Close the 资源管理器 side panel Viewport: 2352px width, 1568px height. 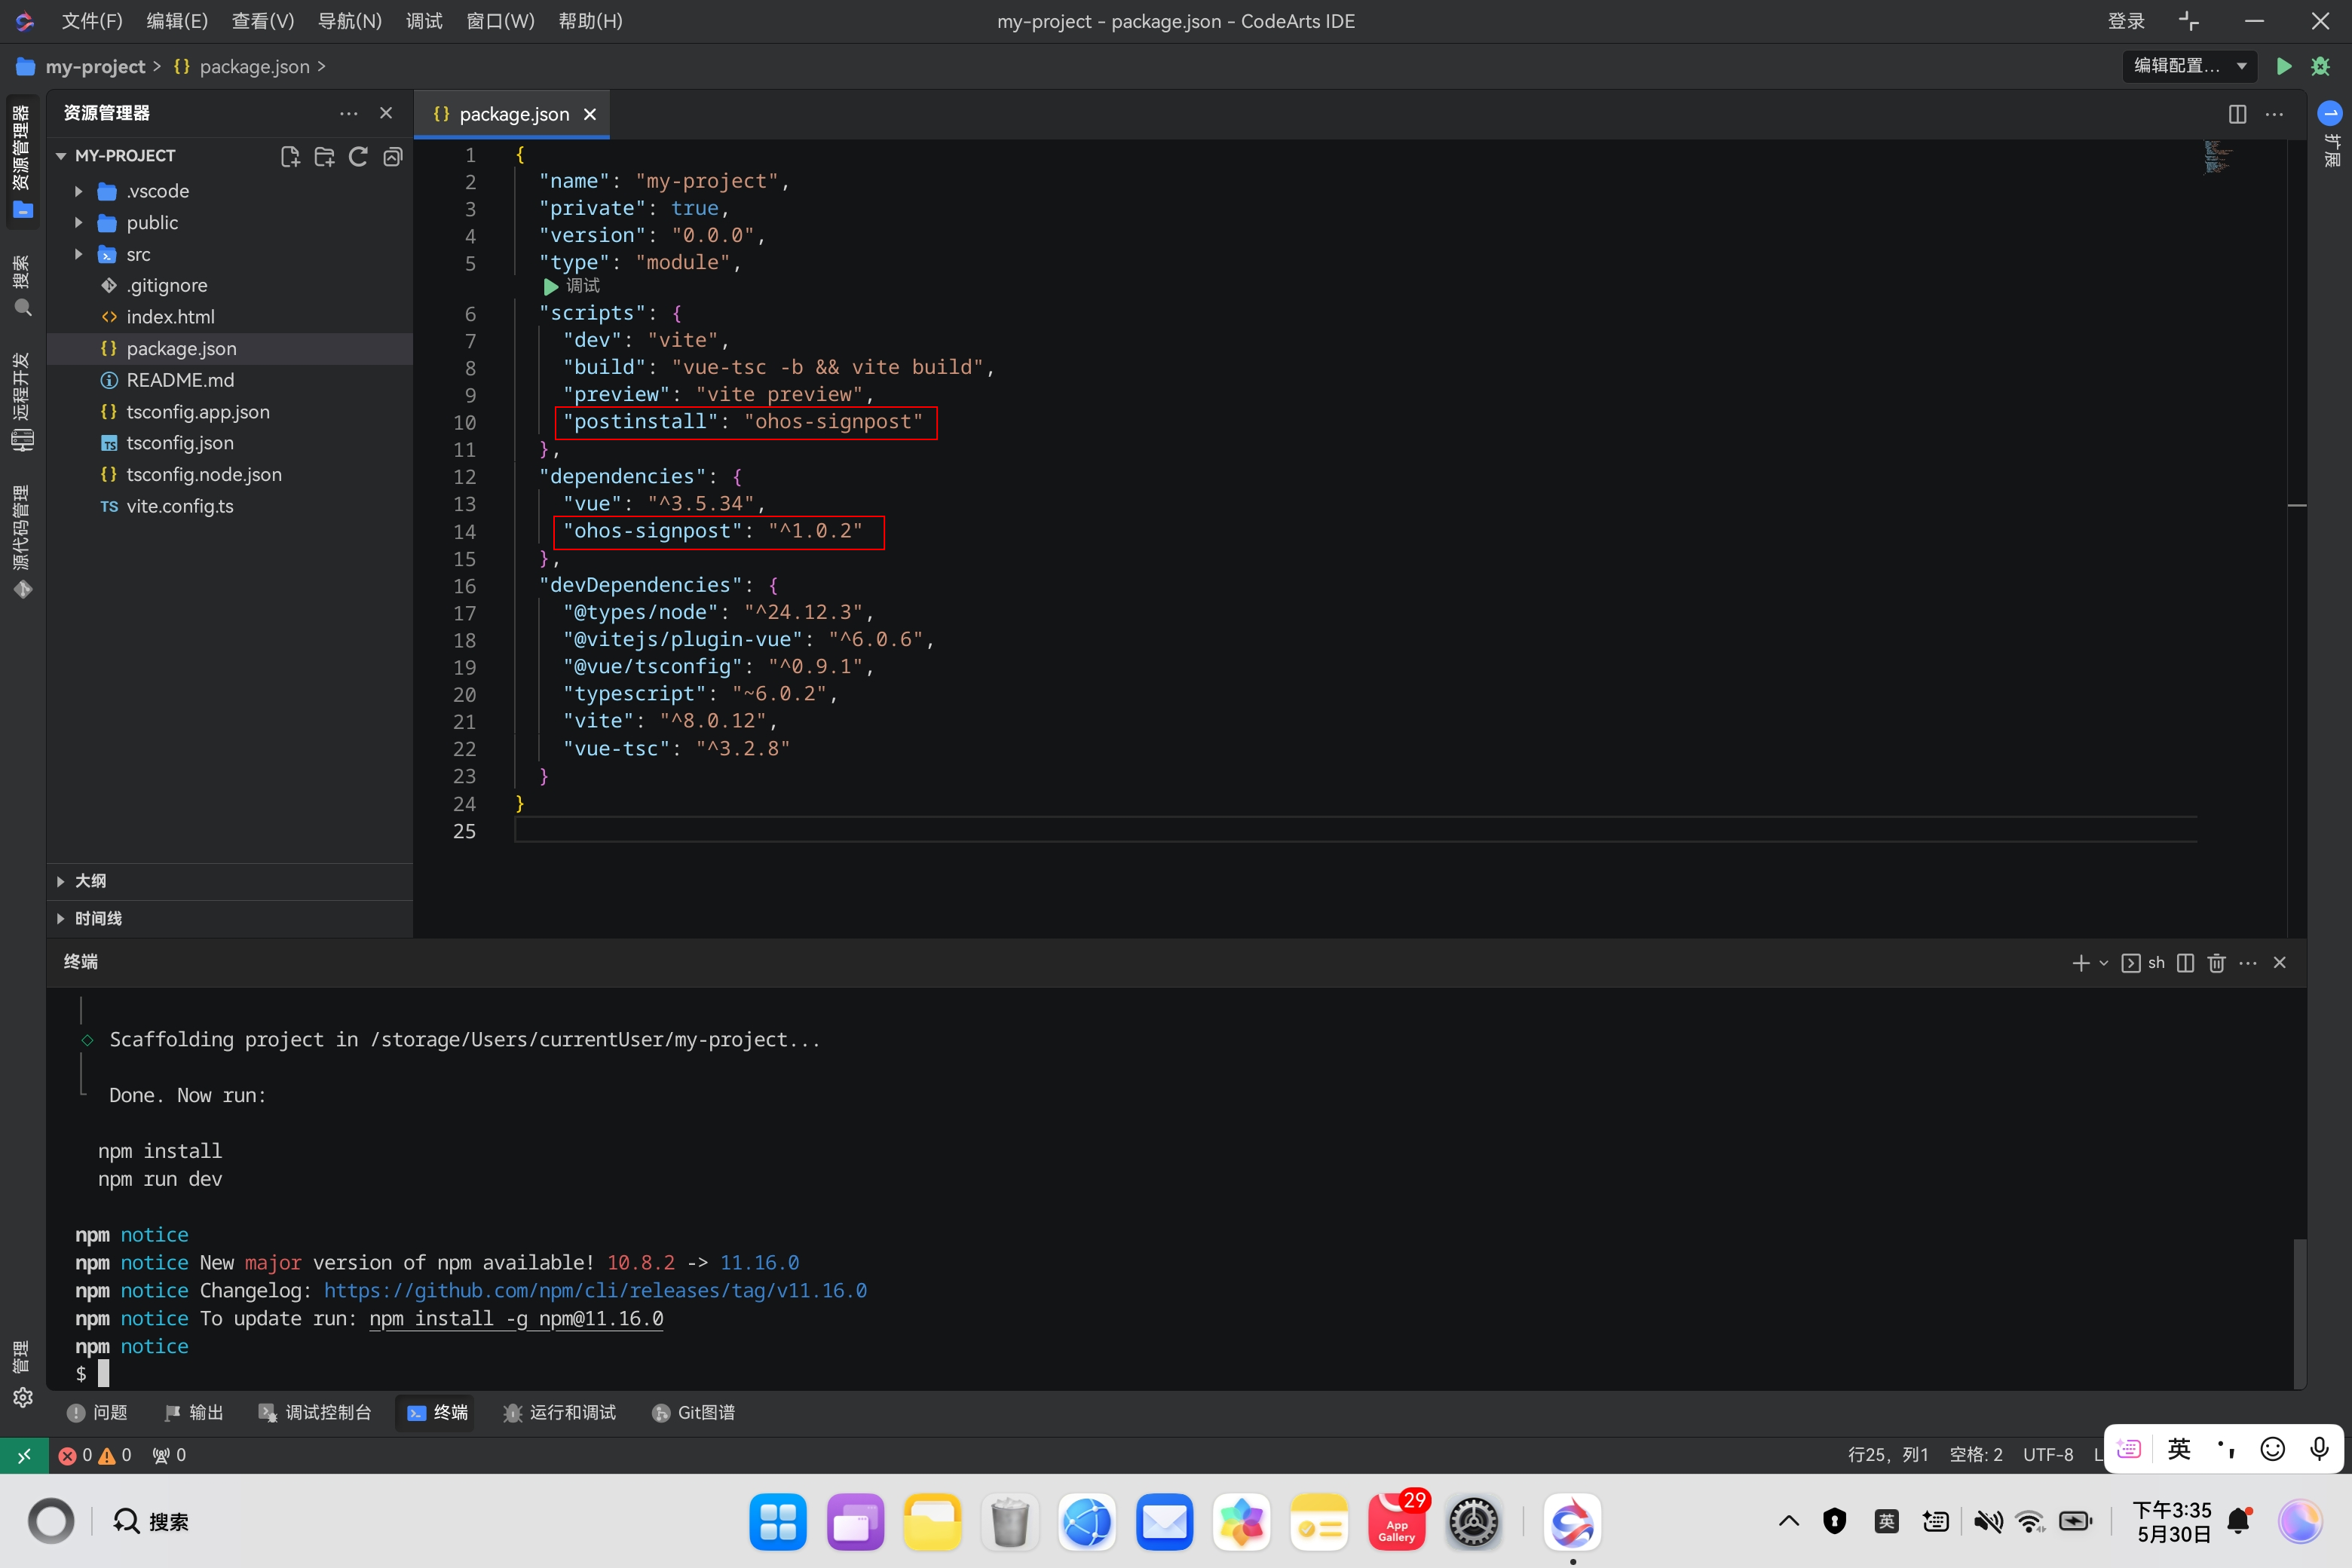coord(386,113)
